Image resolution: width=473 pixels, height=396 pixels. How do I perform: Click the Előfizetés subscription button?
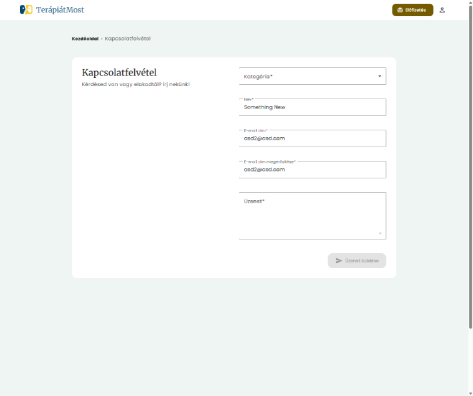coord(412,10)
